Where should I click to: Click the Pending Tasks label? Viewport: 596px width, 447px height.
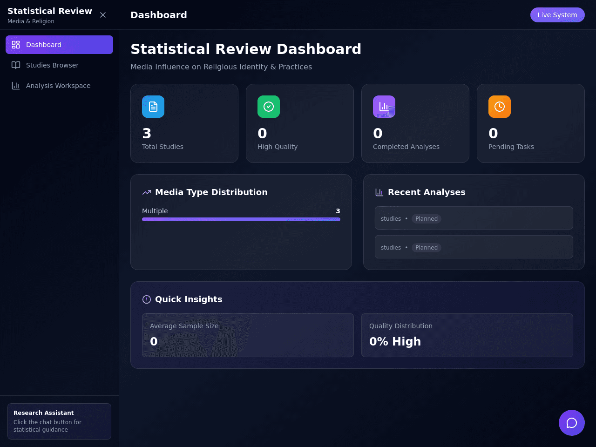tap(511, 147)
